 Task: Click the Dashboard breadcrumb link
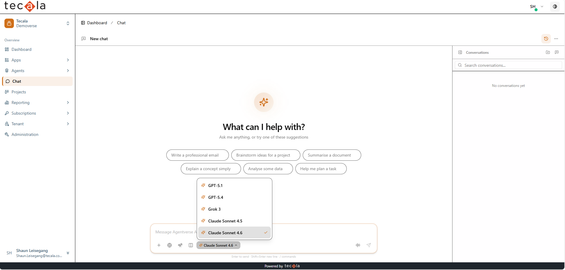[97, 23]
